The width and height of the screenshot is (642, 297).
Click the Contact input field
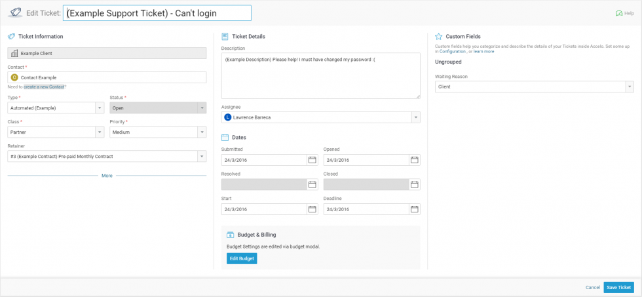[x=107, y=77]
